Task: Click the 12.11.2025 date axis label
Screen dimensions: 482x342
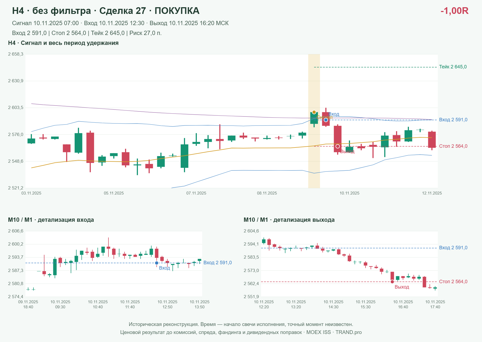Action: 432,193
